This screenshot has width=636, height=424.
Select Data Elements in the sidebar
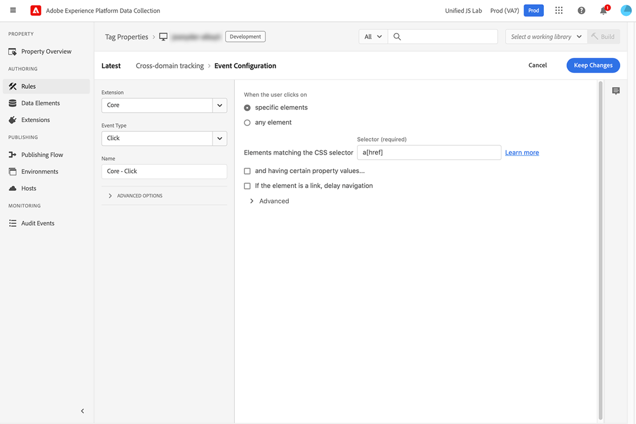(40, 103)
